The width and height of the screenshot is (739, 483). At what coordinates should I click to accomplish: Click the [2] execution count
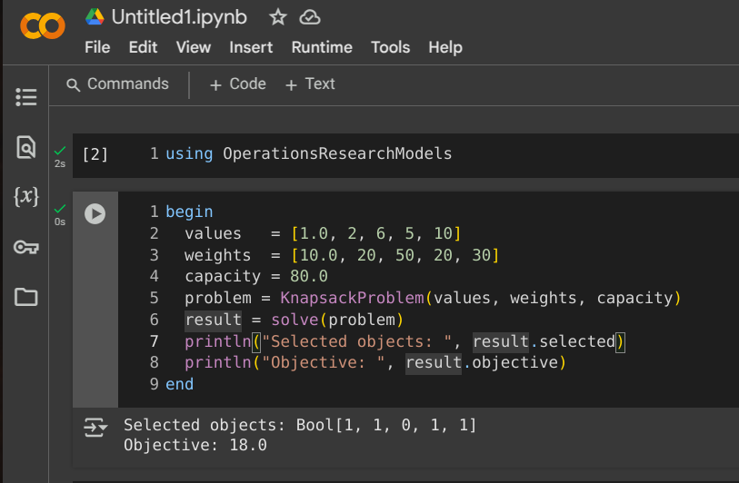(x=95, y=154)
